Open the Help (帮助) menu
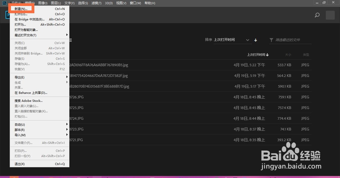The width and height of the screenshot is (340, 178). 150,3
